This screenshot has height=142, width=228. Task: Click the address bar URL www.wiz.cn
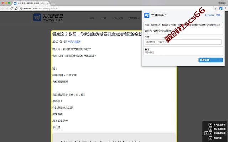(41, 9)
